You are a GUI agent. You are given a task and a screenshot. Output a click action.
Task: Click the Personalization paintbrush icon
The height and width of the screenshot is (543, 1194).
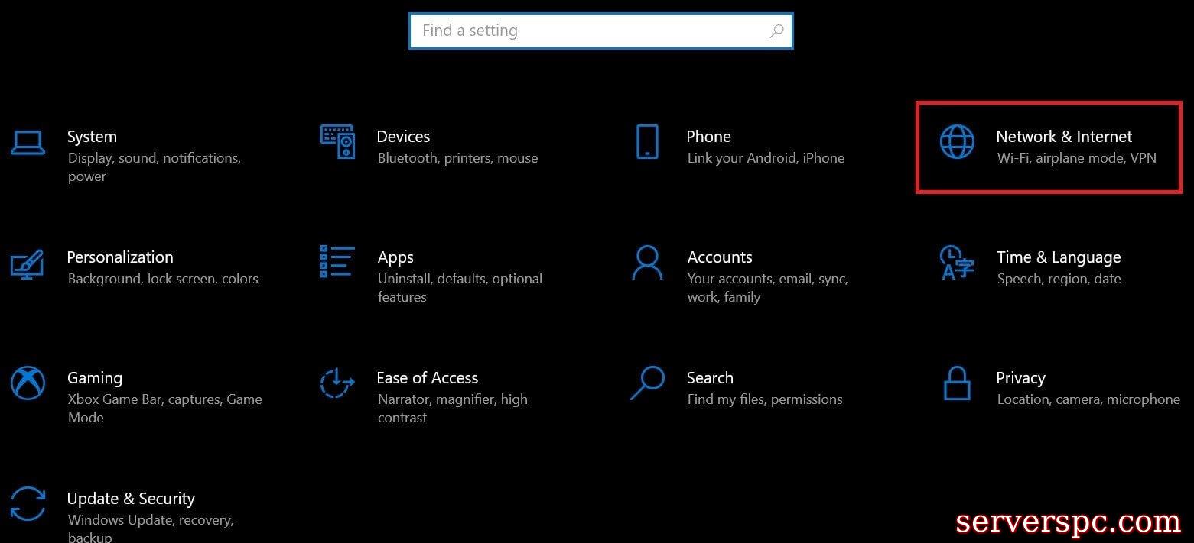(x=28, y=263)
